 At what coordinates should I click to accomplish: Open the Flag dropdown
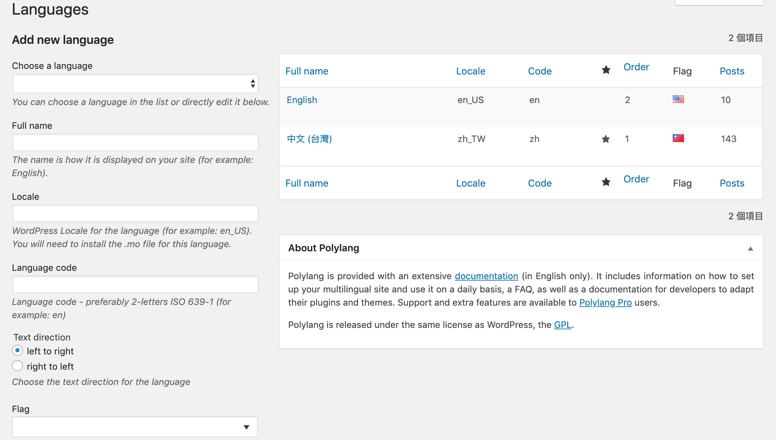(x=135, y=427)
